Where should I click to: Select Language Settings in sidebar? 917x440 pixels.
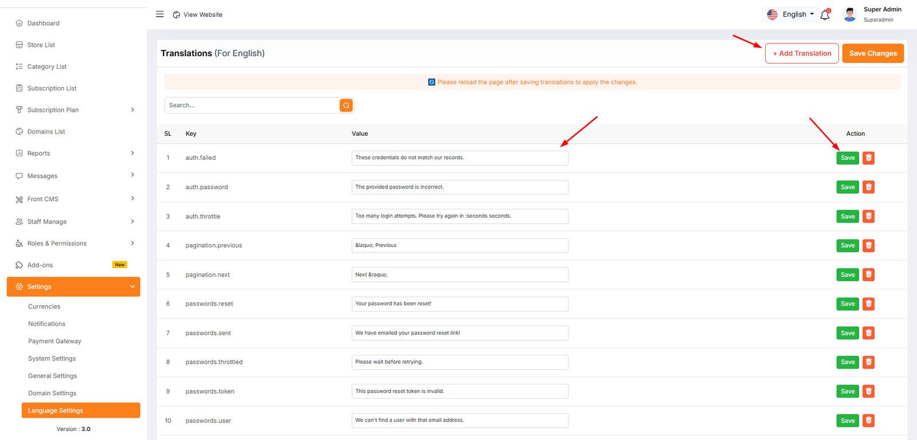(x=56, y=411)
